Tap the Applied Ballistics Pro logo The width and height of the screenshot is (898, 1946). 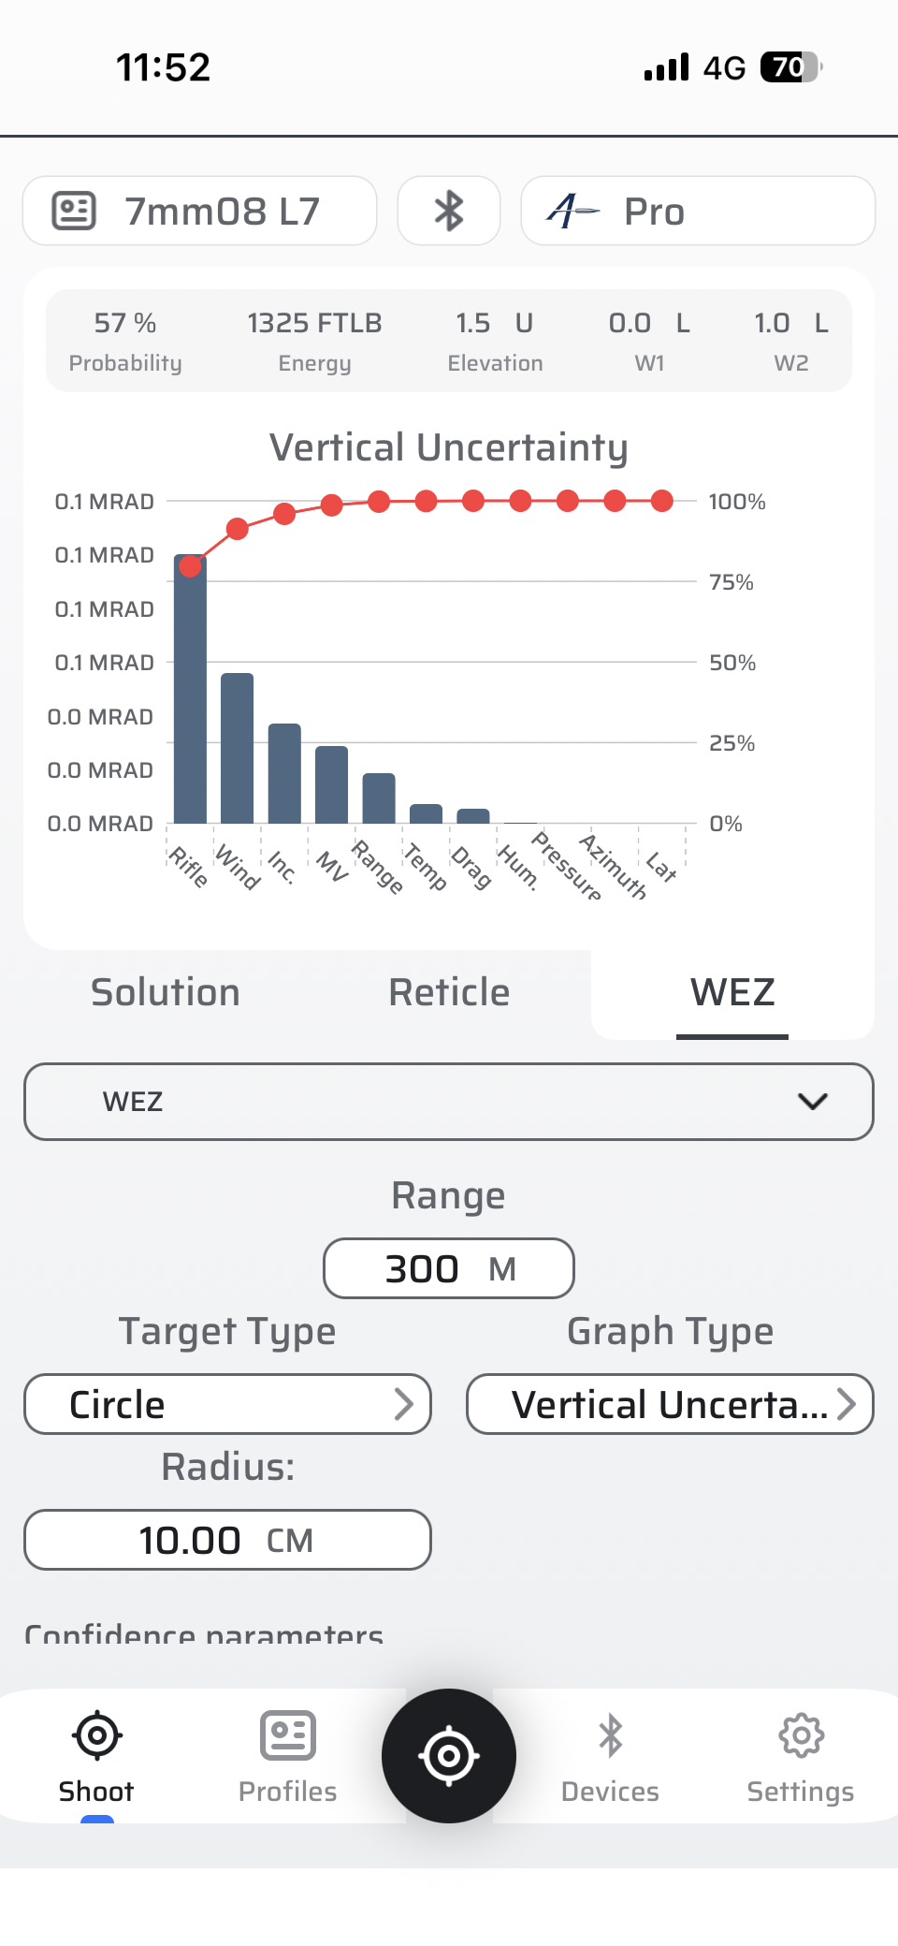point(573,211)
